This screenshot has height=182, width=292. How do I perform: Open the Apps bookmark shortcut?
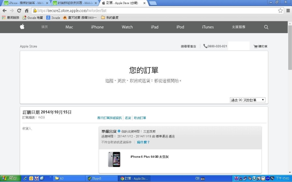point(11,17)
